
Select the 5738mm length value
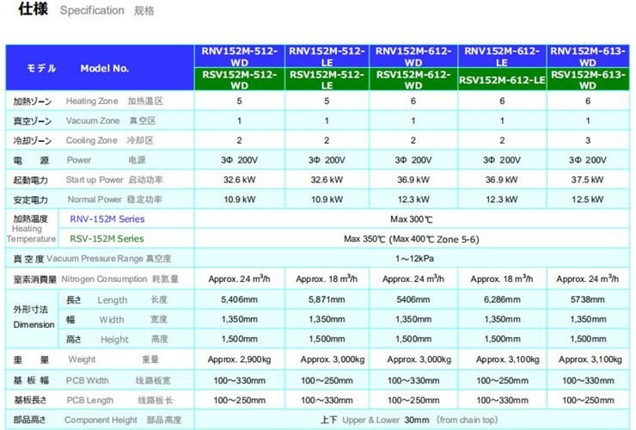(588, 299)
